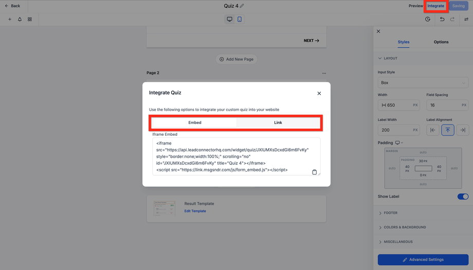Open Page 2 three-dot menu
473x270 pixels.
(x=324, y=74)
